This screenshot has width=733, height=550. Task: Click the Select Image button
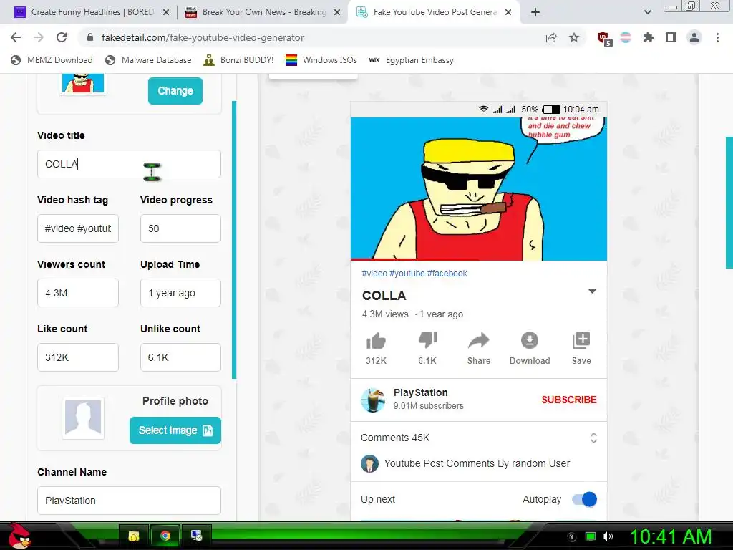175,430
